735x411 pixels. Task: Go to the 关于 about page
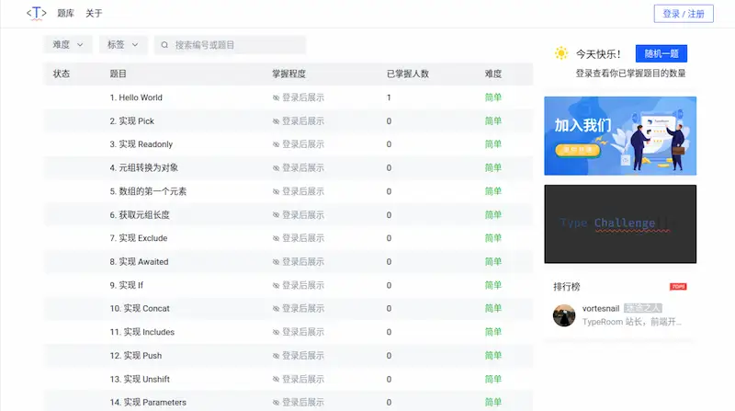point(94,14)
